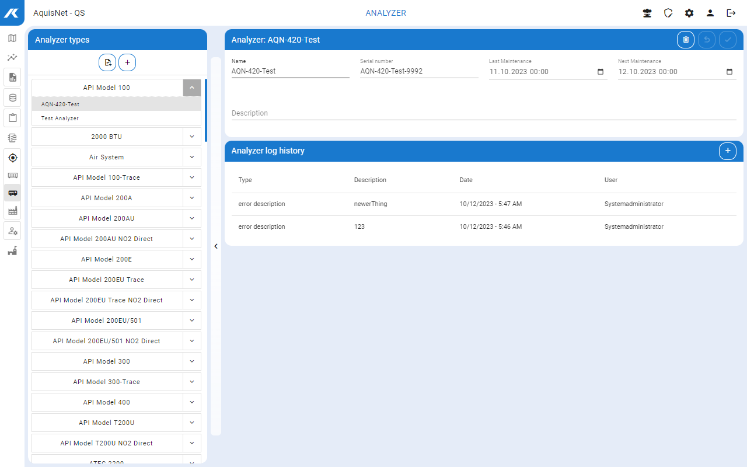Open the factory icon in sidebar
The image size is (747, 467).
(12, 211)
